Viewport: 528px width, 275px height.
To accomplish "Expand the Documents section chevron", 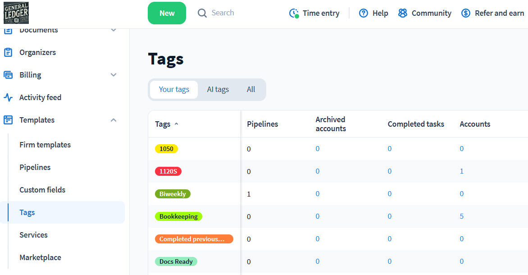I will pos(114,30).
